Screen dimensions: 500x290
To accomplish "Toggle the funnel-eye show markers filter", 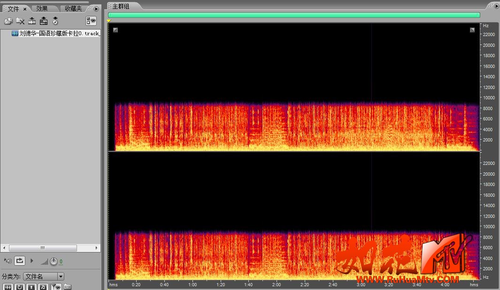I will coord(56,287).
